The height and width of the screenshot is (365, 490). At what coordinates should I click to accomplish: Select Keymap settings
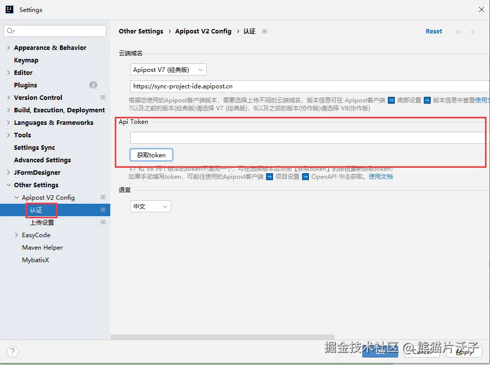(26, 60)
